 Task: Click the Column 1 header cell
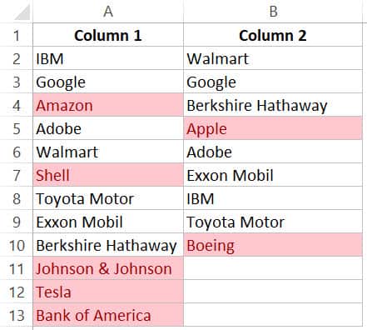(x=108, y=35)
